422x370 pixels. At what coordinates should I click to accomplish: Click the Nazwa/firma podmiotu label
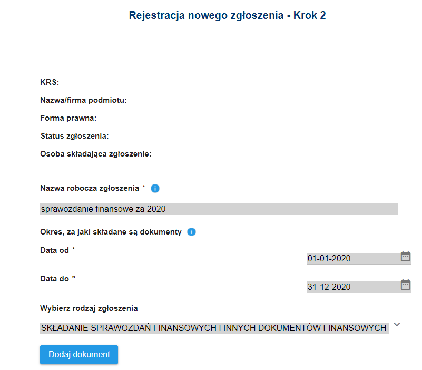84,100
